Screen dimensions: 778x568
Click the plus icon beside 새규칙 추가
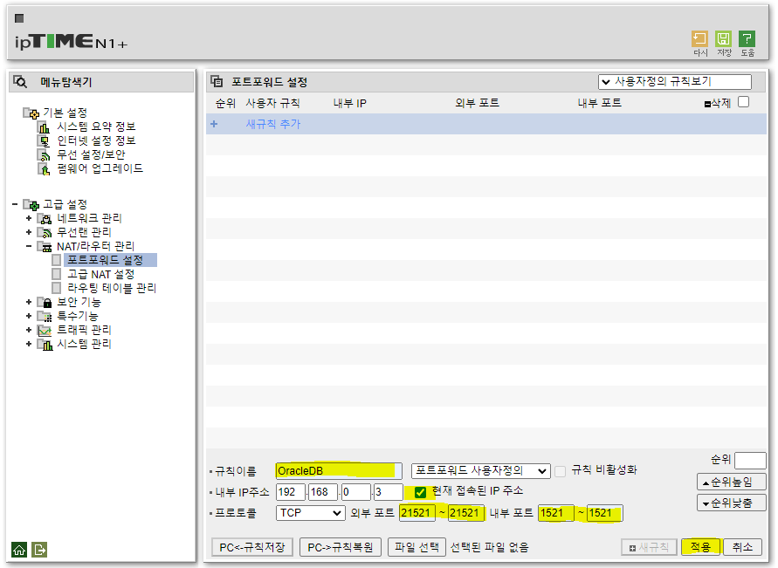[x=214, y=124]
